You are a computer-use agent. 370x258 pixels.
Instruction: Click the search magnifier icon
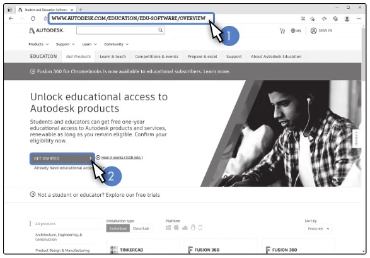(x=161, y=30)
